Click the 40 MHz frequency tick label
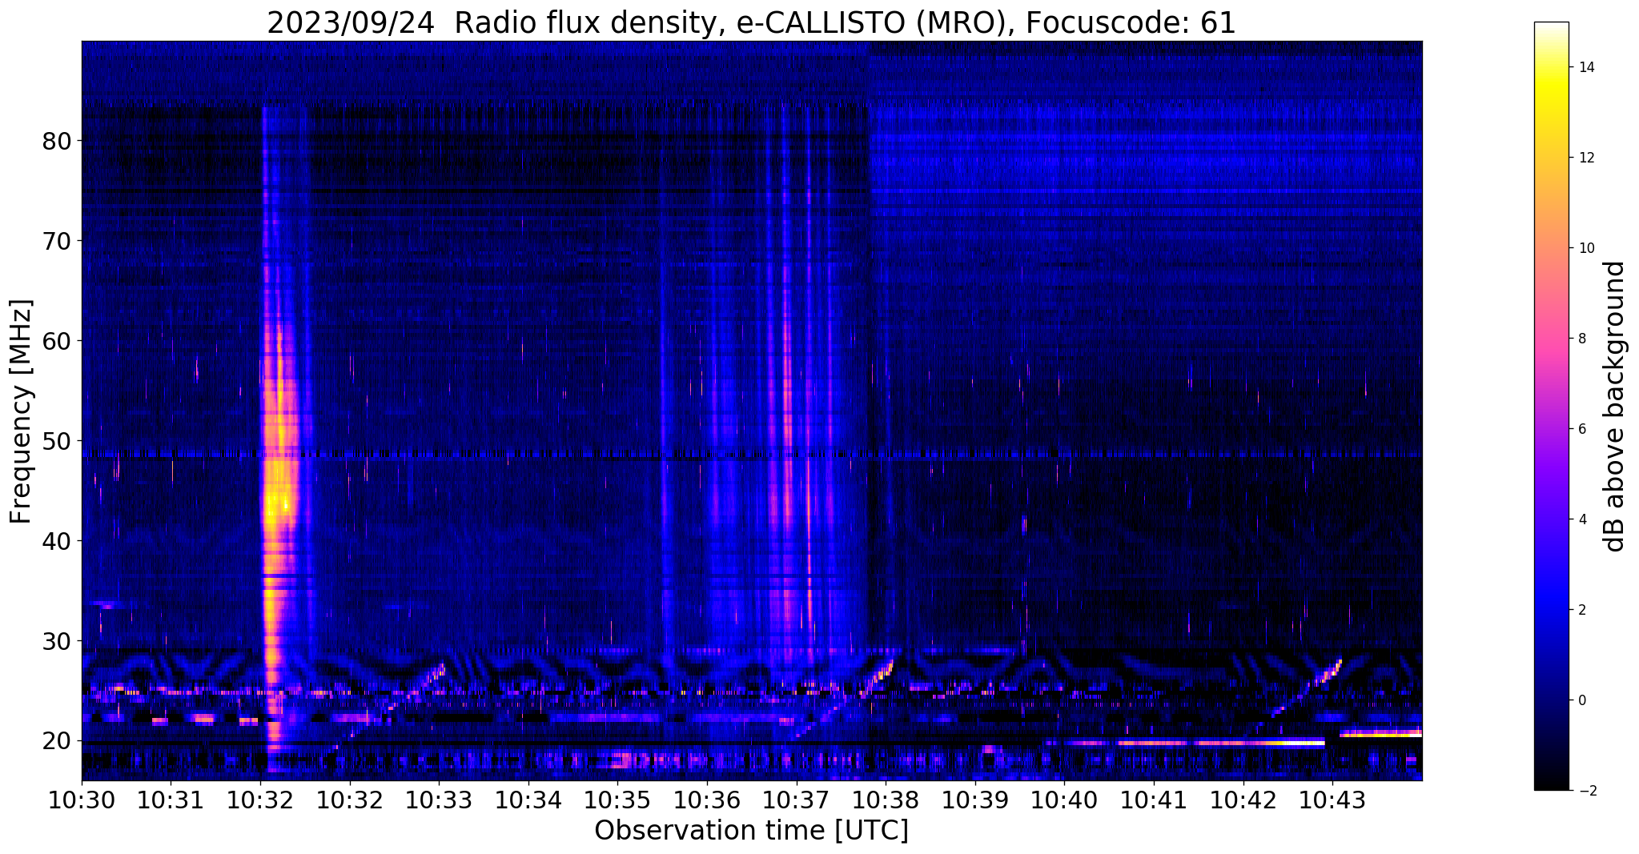1639x854 pixels. tap(58, 541)
